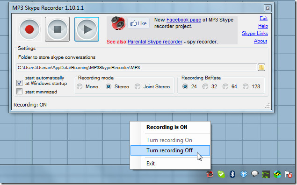This screenshot has width=297, height=185.
Task: Select Mono recording mode
Action: coord(80,86)
